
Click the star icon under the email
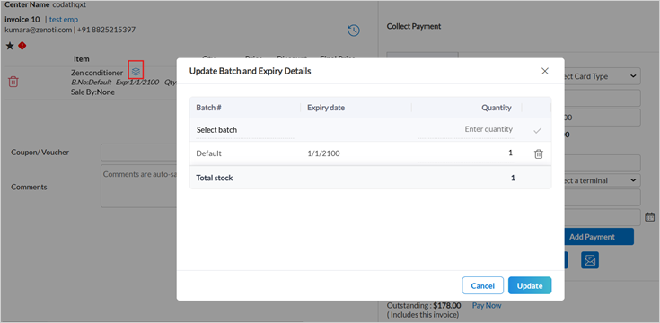click(x=10, y=46)
